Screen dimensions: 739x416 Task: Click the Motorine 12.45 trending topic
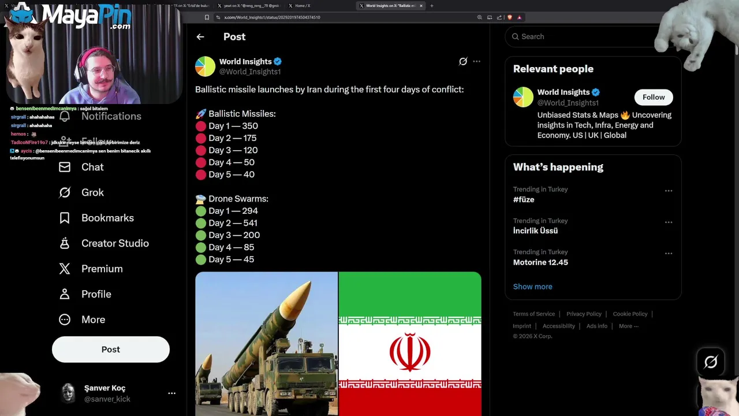coord(540,262)
